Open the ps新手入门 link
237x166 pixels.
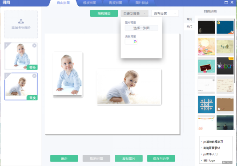[210, 154]
